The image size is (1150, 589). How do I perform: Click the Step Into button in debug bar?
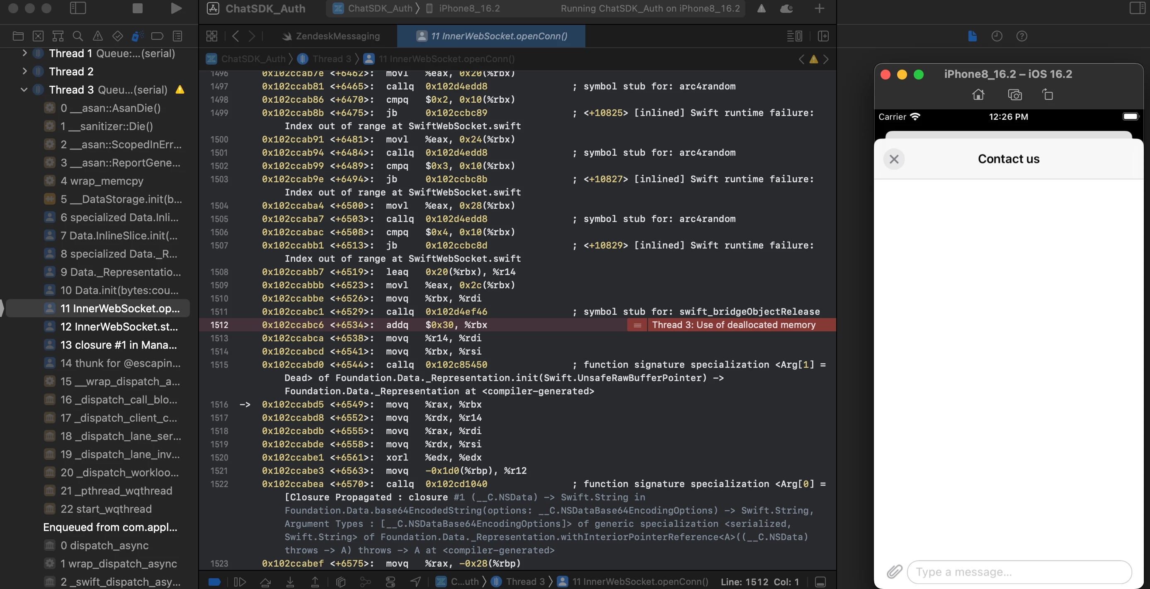point(290,582)
